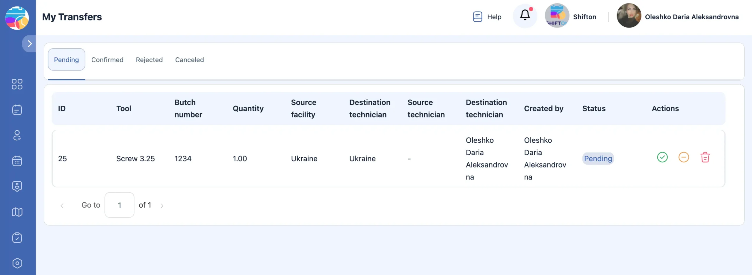Viewport: 752px width, 275px height.
Task: Go to previous page arrow
Action: pos(62,206)
